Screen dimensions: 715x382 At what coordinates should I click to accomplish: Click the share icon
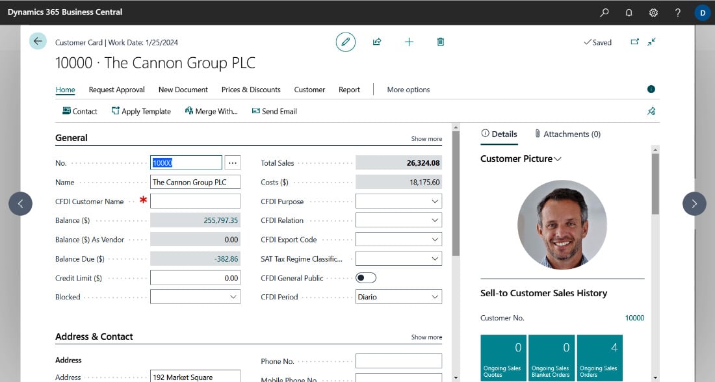tap(377, 42)
